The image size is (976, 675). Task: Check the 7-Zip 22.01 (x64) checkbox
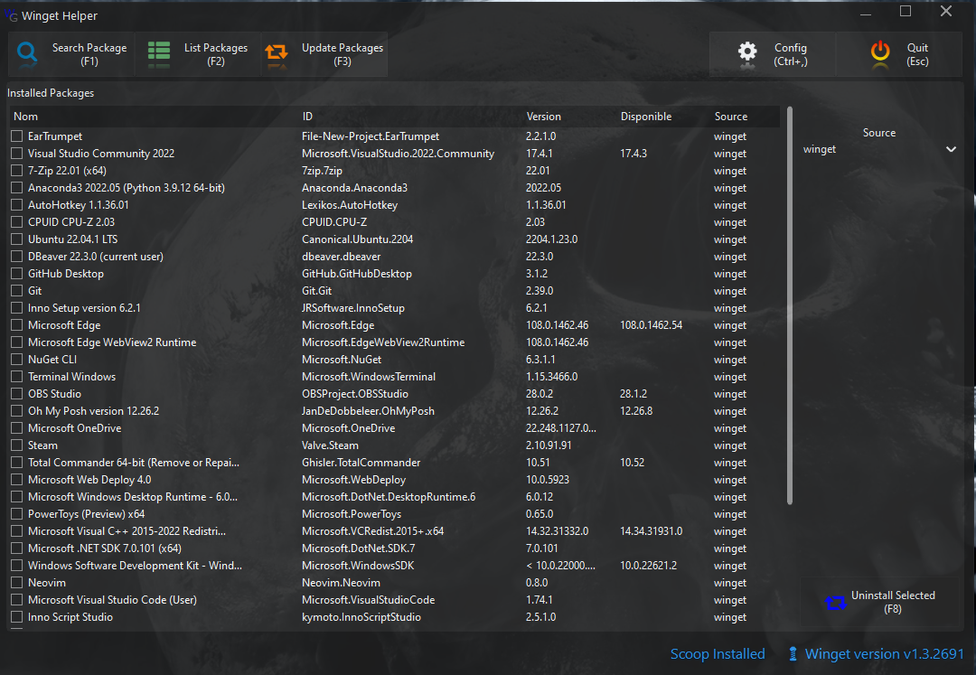click(17, 171)
